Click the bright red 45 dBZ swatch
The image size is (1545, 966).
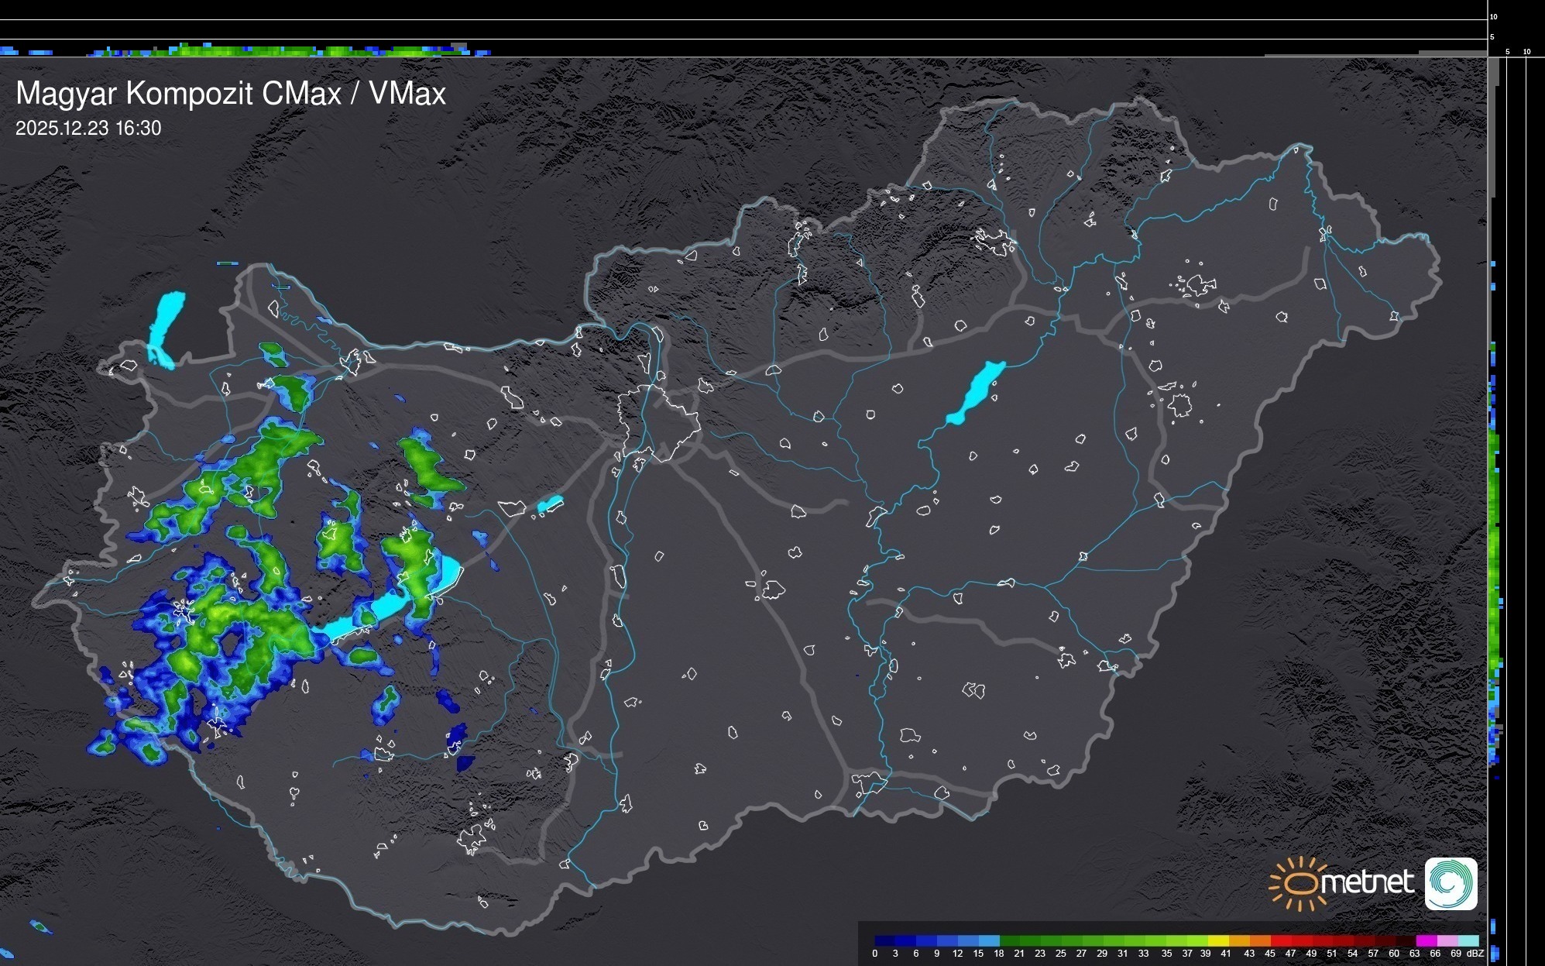(x=1279, y=940)
